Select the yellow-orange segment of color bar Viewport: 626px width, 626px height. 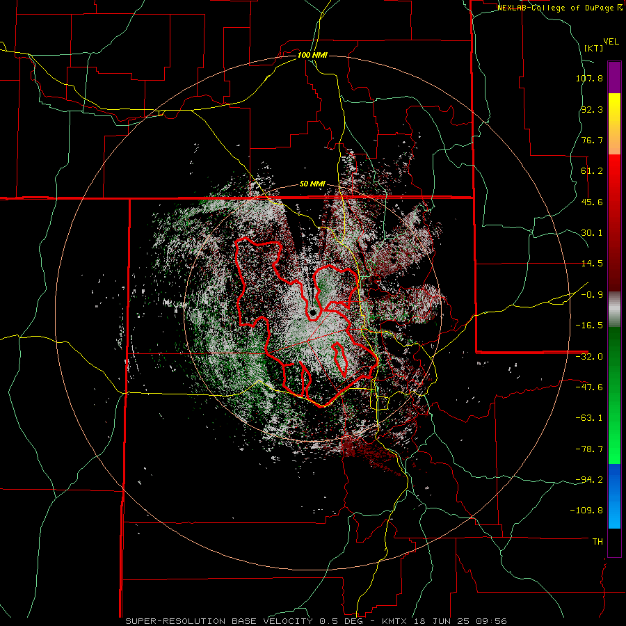(614, 124)
